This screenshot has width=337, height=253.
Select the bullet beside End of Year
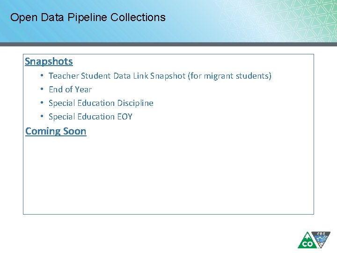(42, 89)
